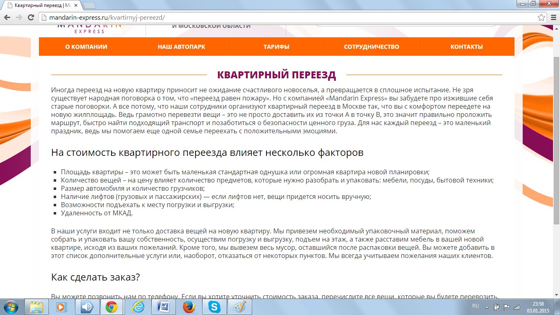Go to НАШ АВТОПАРК section
The image size is (560, 315).
click(x=181, y=47)
